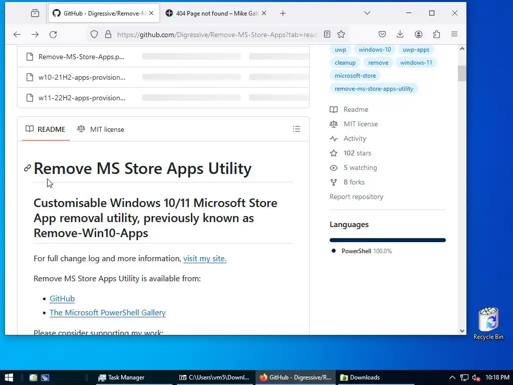Screen dimensions: 513x385
Task: Show hidden system tray icons
Action: click(452, 377)
